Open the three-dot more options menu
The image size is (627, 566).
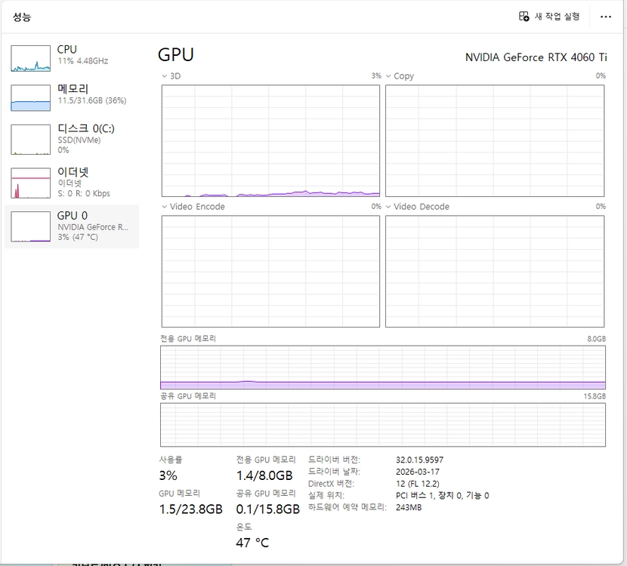[605, 17]
